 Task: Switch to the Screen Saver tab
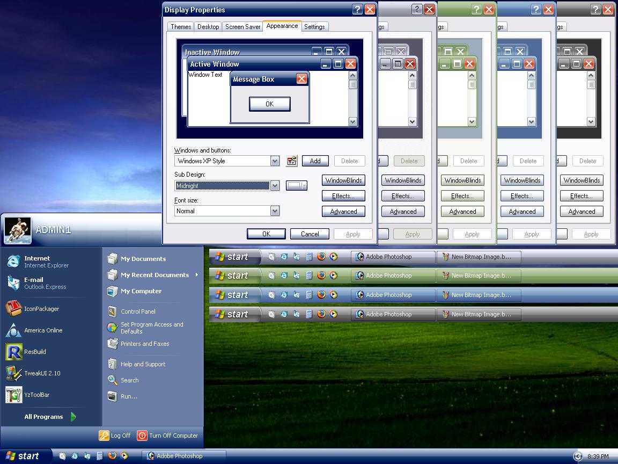(x=242, y=26)
